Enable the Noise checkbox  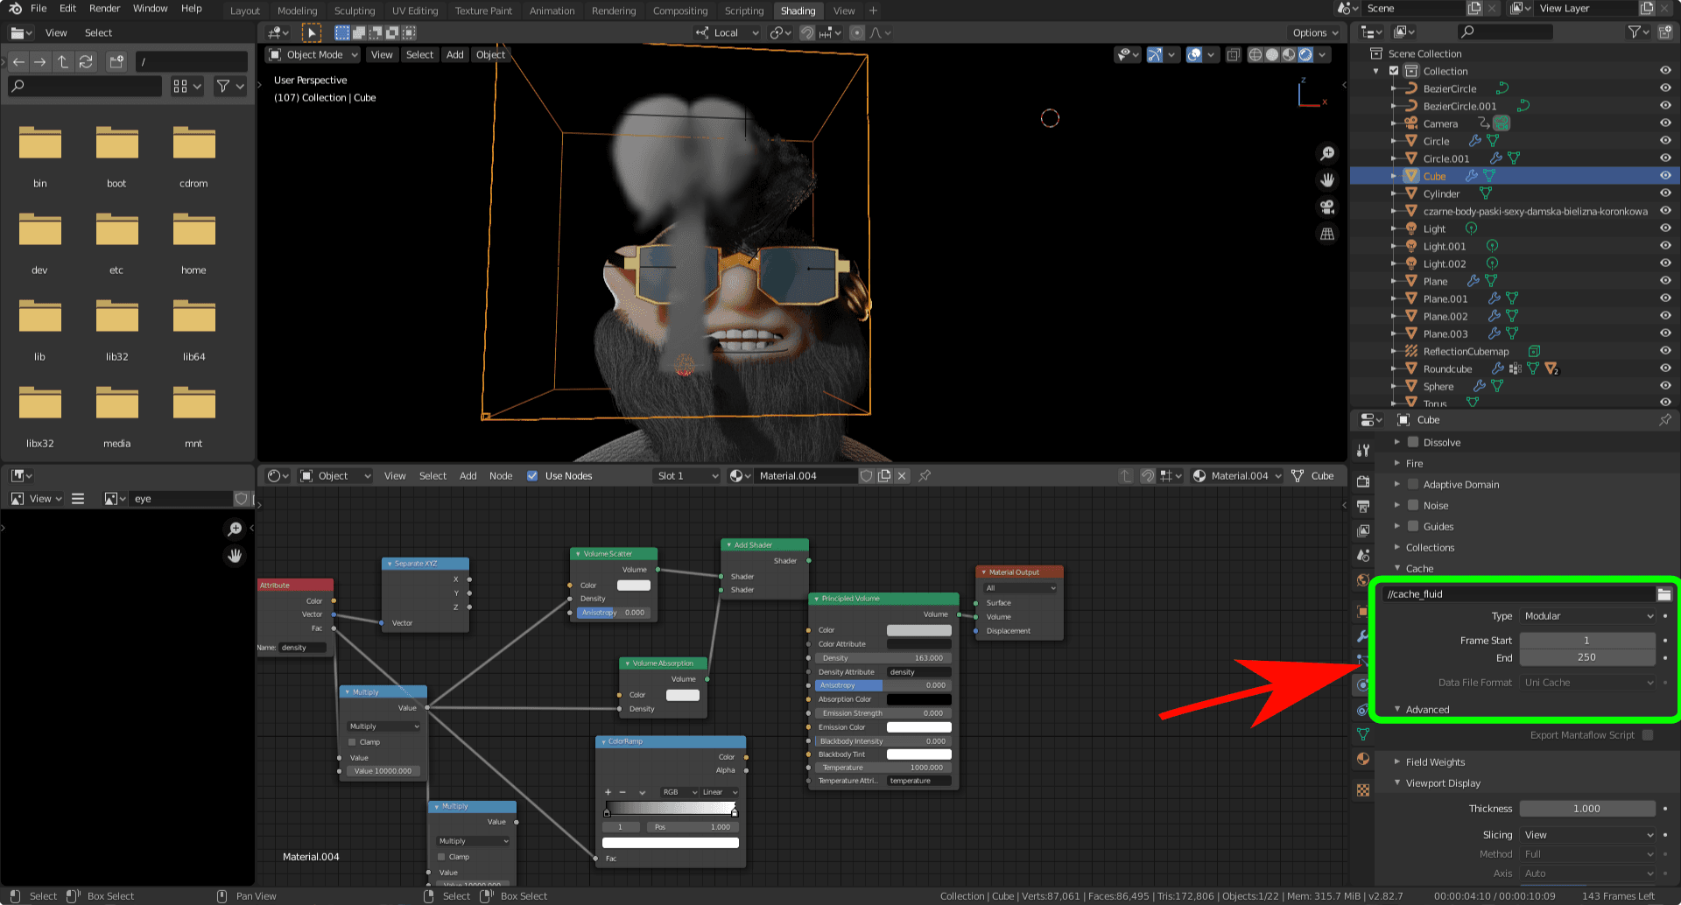[1412, 505]
